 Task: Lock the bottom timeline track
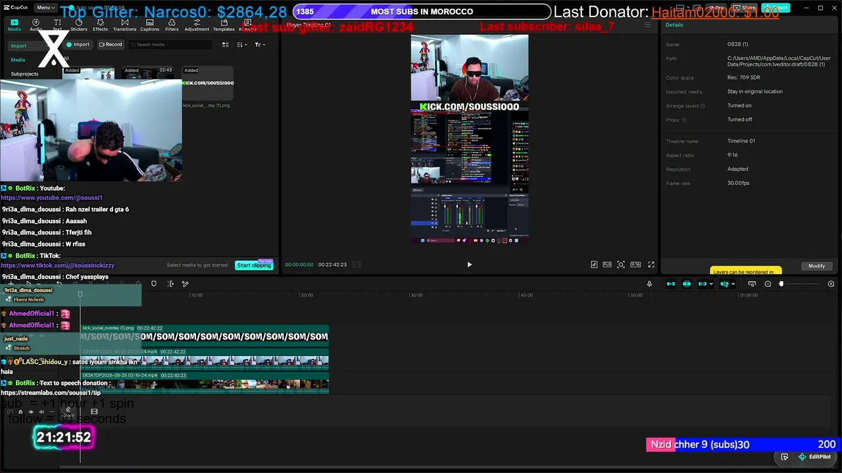tap(20, 412)
